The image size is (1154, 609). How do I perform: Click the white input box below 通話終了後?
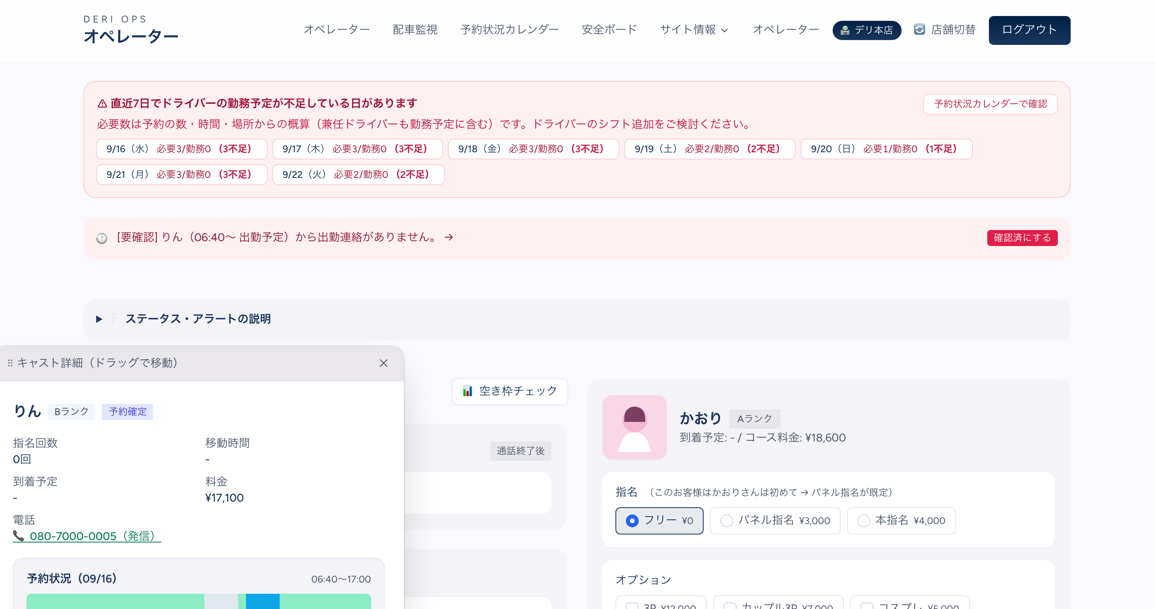(x=478, y=492)
